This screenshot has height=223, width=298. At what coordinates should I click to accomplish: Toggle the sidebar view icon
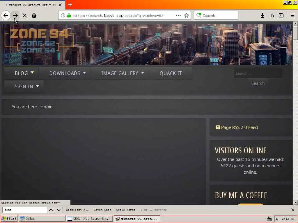pyautogui.click(x=281, y=16)
